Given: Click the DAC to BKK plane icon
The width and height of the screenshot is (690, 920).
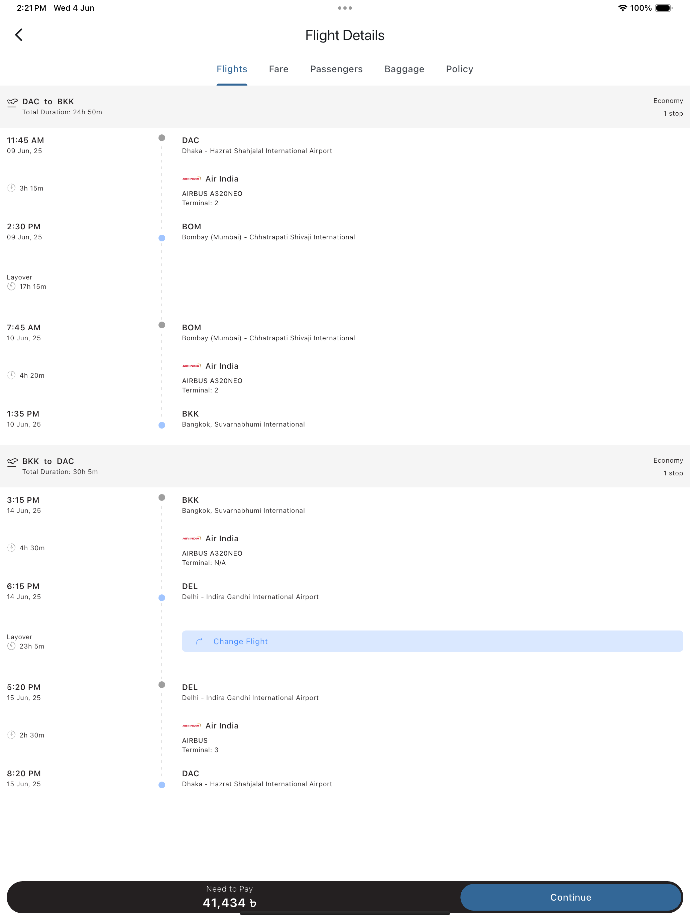Looking at the screenshot, I should pyautogui.click(x=12, y=102).
